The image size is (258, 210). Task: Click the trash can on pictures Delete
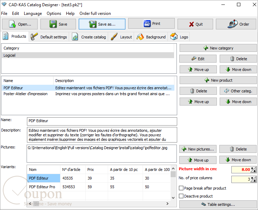[232, 149]
